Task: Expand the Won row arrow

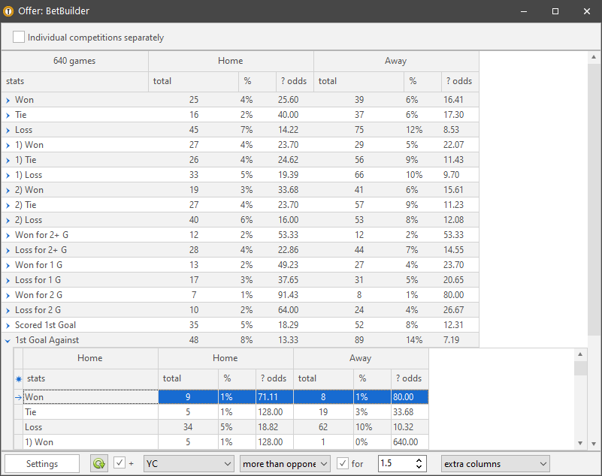Action: pos(8,100)
